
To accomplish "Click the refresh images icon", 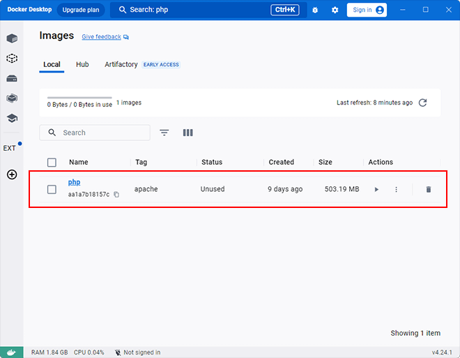I will 422,103.
